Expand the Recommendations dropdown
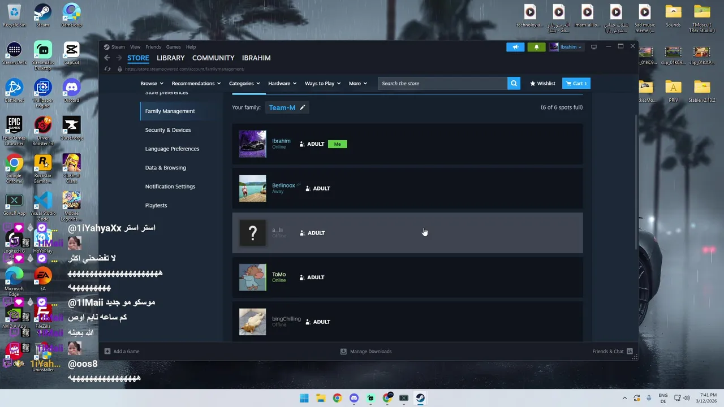724x407 pixels. (x=196, y=83)
